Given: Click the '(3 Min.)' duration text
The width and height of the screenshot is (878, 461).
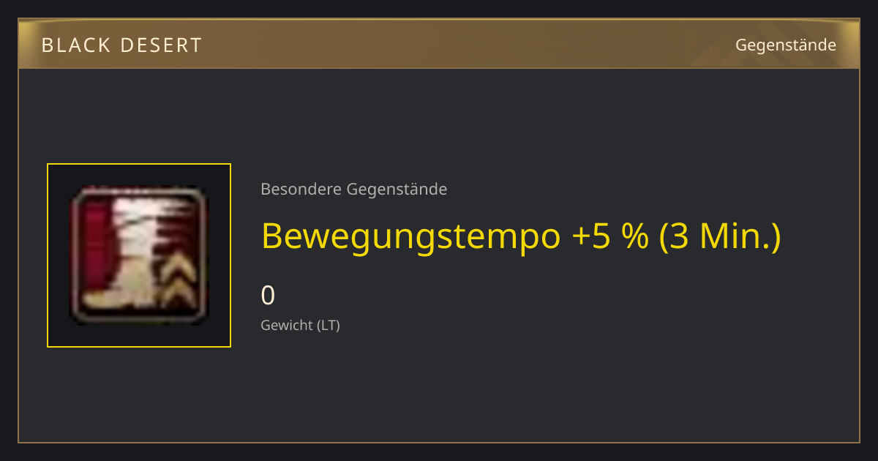Looking at the screenshot, I should [720, 236].
